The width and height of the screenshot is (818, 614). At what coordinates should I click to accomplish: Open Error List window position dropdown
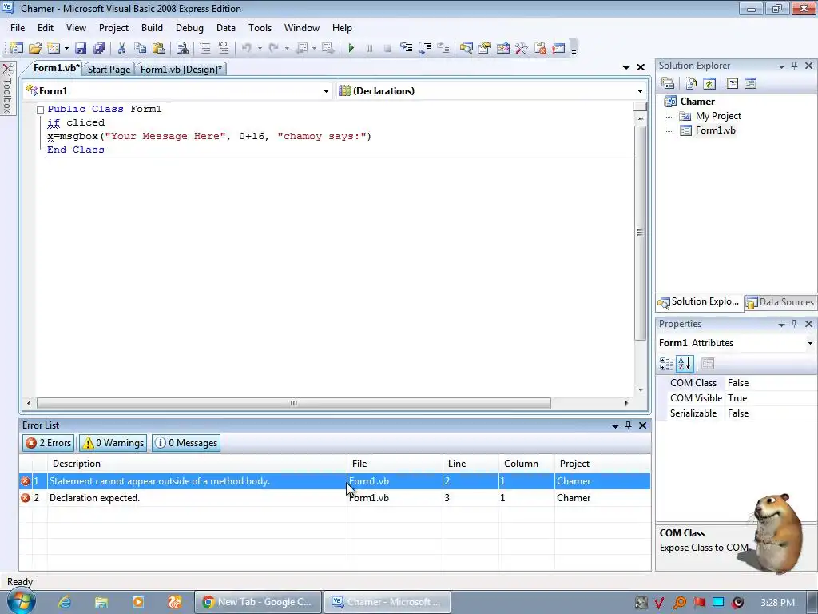(x=615, y=427)
